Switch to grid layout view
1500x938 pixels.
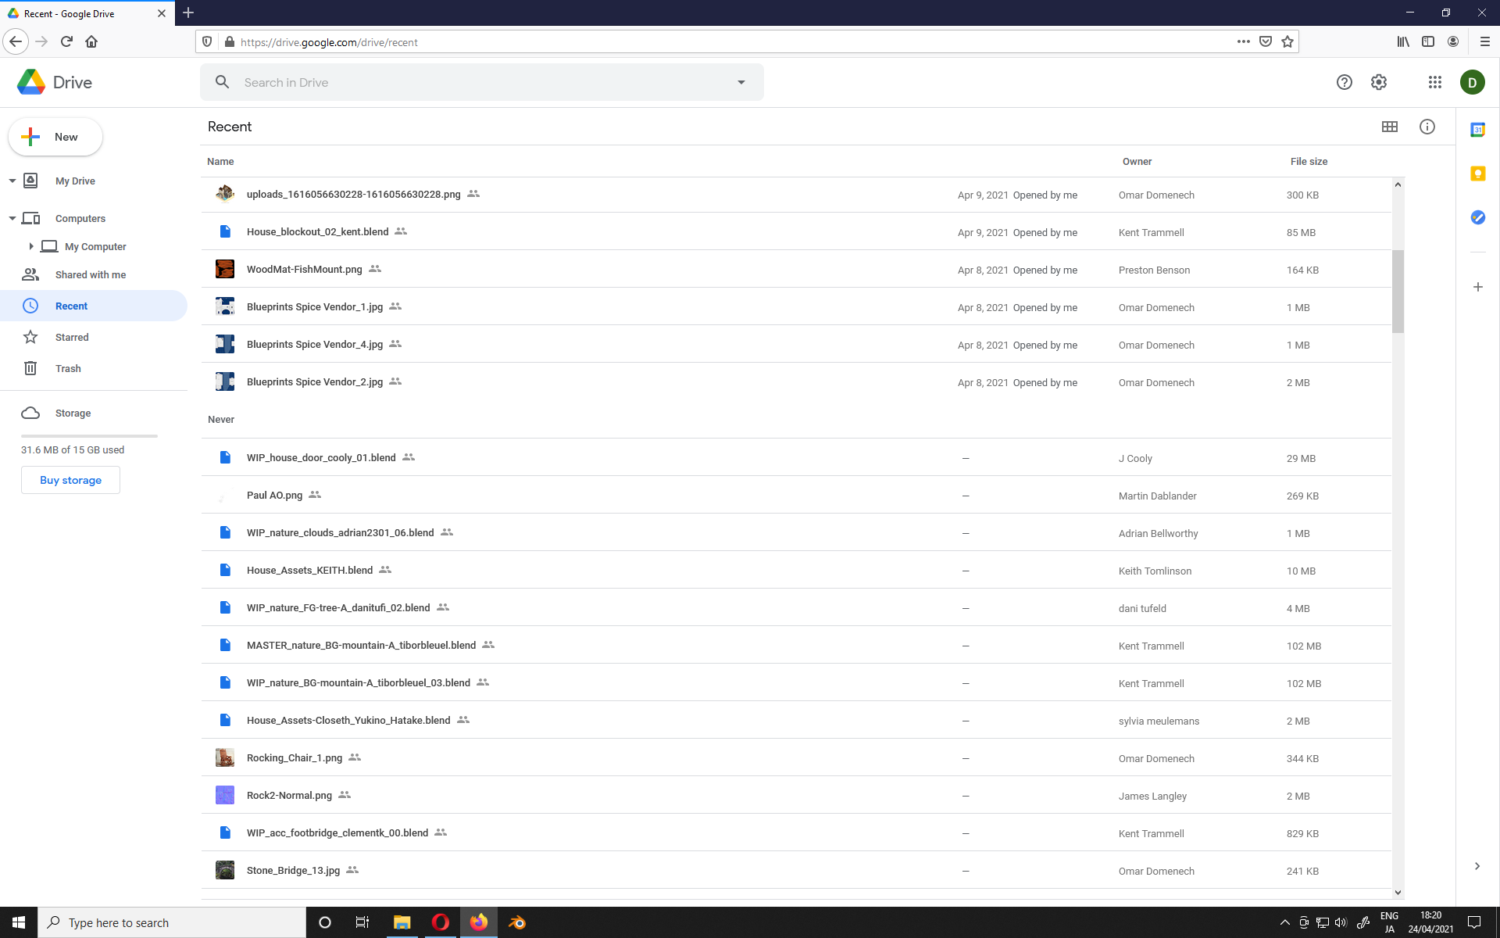1389,127
